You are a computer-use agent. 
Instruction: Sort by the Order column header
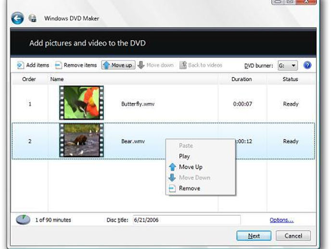(x=29, y=79)
